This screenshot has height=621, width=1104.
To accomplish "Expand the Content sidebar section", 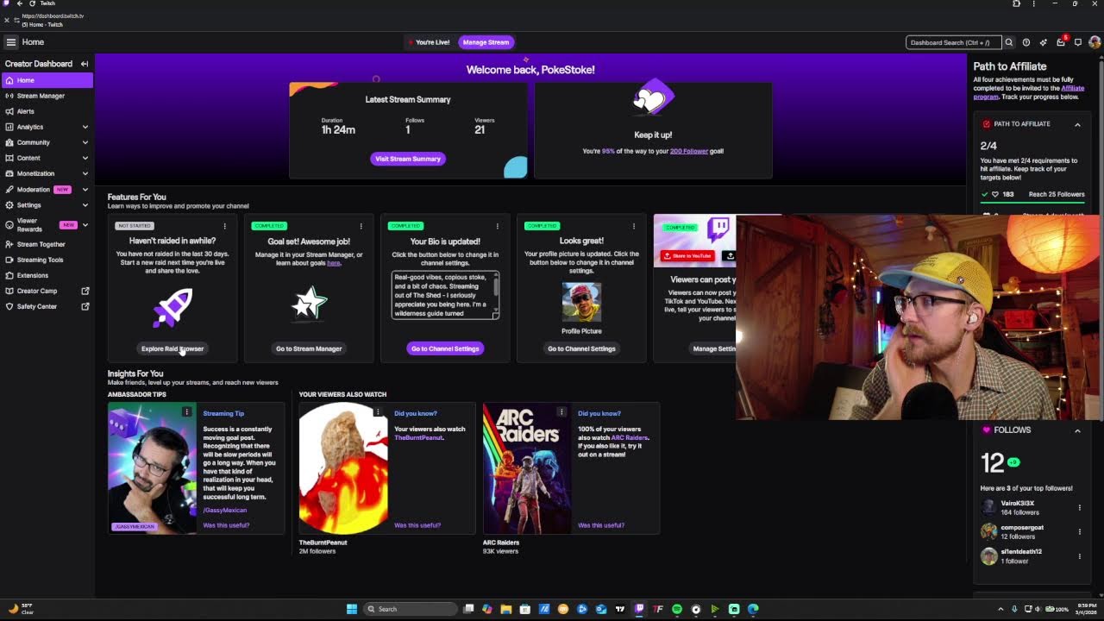I will point(85,158).
